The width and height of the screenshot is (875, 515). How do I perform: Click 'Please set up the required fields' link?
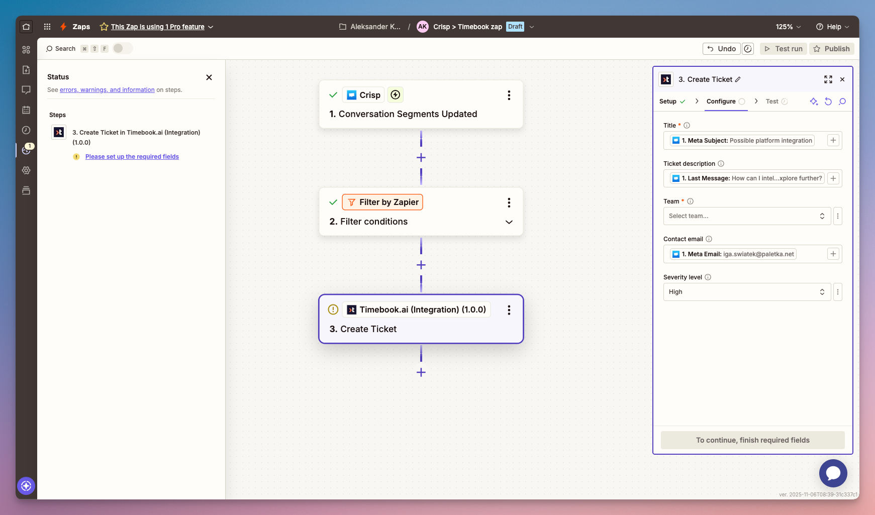pyautogui.click(x=132, y=157)
